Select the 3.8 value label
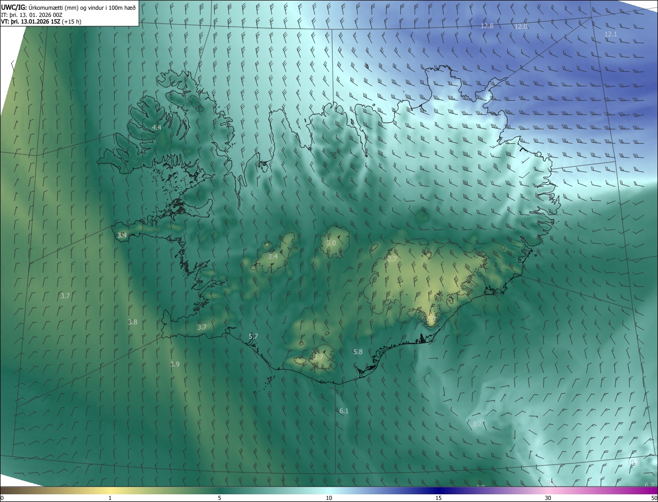This screenshot has width=658, height=502. tap(133, 322)
